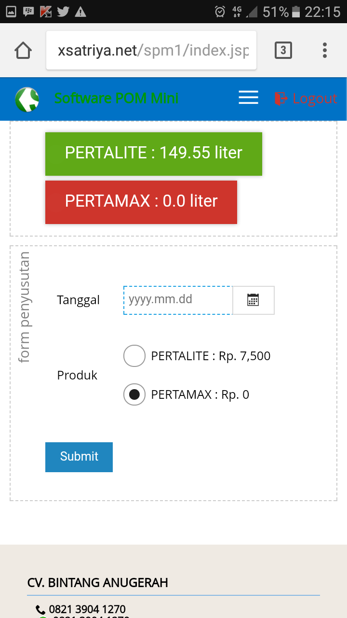
Task: Click the red Logout door icon
Action: coord(280,98)
